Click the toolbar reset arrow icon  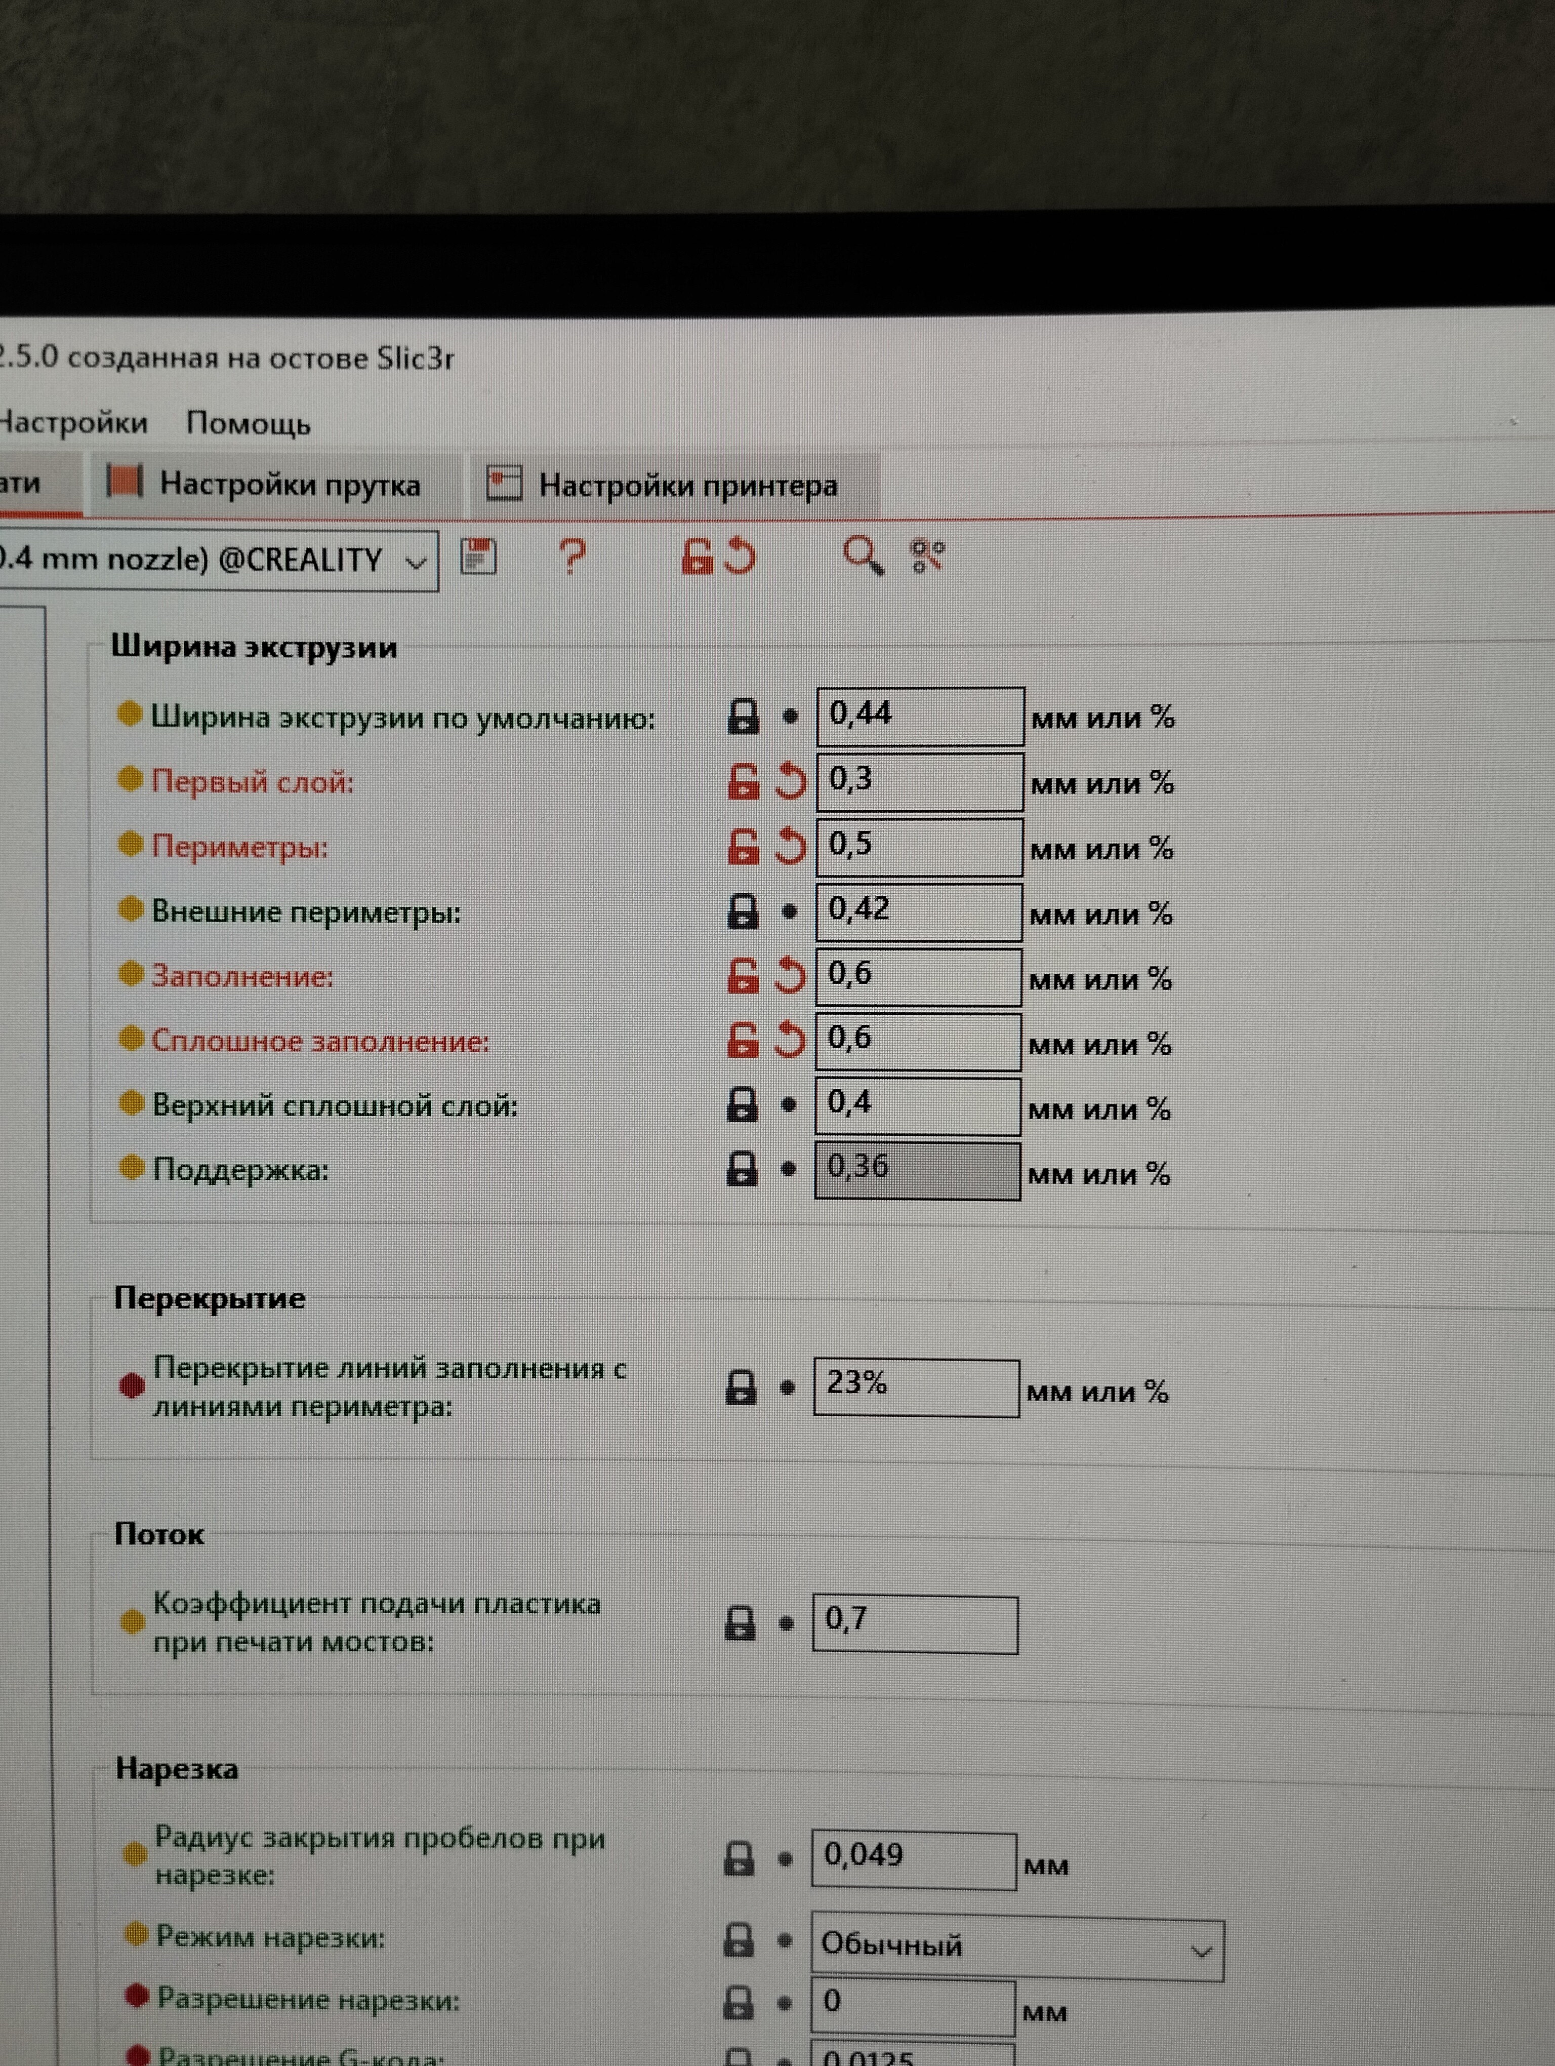740,555
